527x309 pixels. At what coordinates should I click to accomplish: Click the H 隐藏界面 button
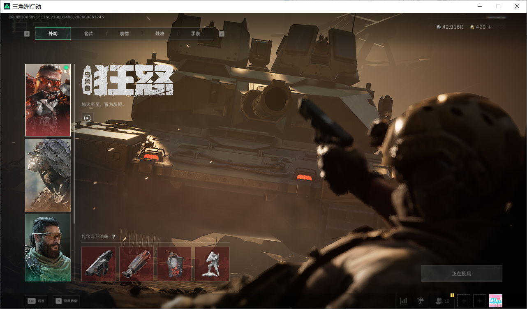[66, 301]
